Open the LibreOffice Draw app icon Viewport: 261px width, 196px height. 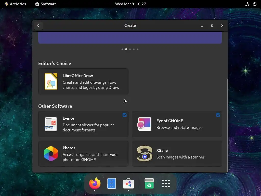[x=51, y=81]
